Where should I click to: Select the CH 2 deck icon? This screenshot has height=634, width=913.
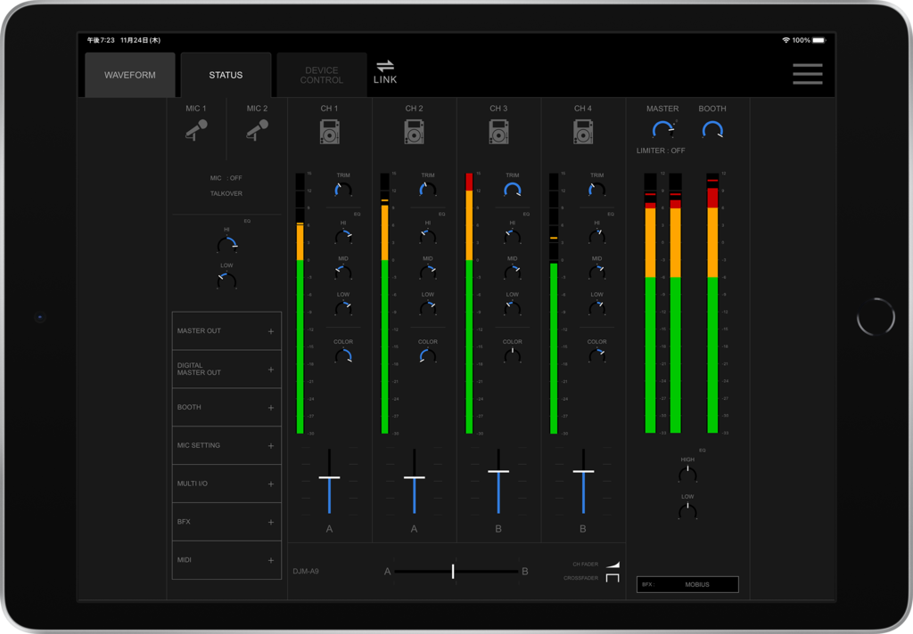(414, 132)
